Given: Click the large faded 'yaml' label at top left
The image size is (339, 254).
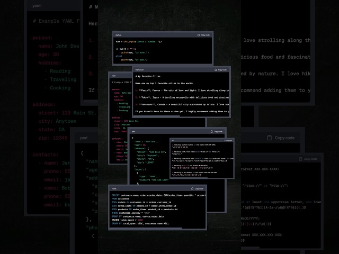Looking at the screenshot, I should pos(37,6).
